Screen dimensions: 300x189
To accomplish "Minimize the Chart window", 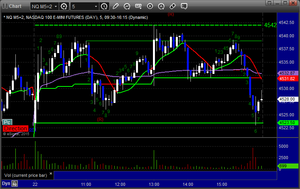I will 278,3.
